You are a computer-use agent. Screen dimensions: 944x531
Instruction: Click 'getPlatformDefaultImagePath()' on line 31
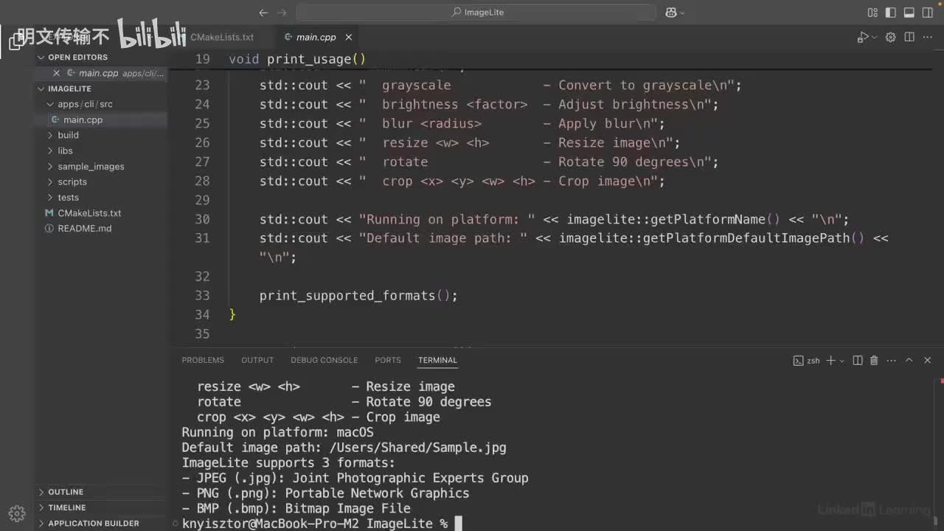pyautogui.click(x=754, y=238)
